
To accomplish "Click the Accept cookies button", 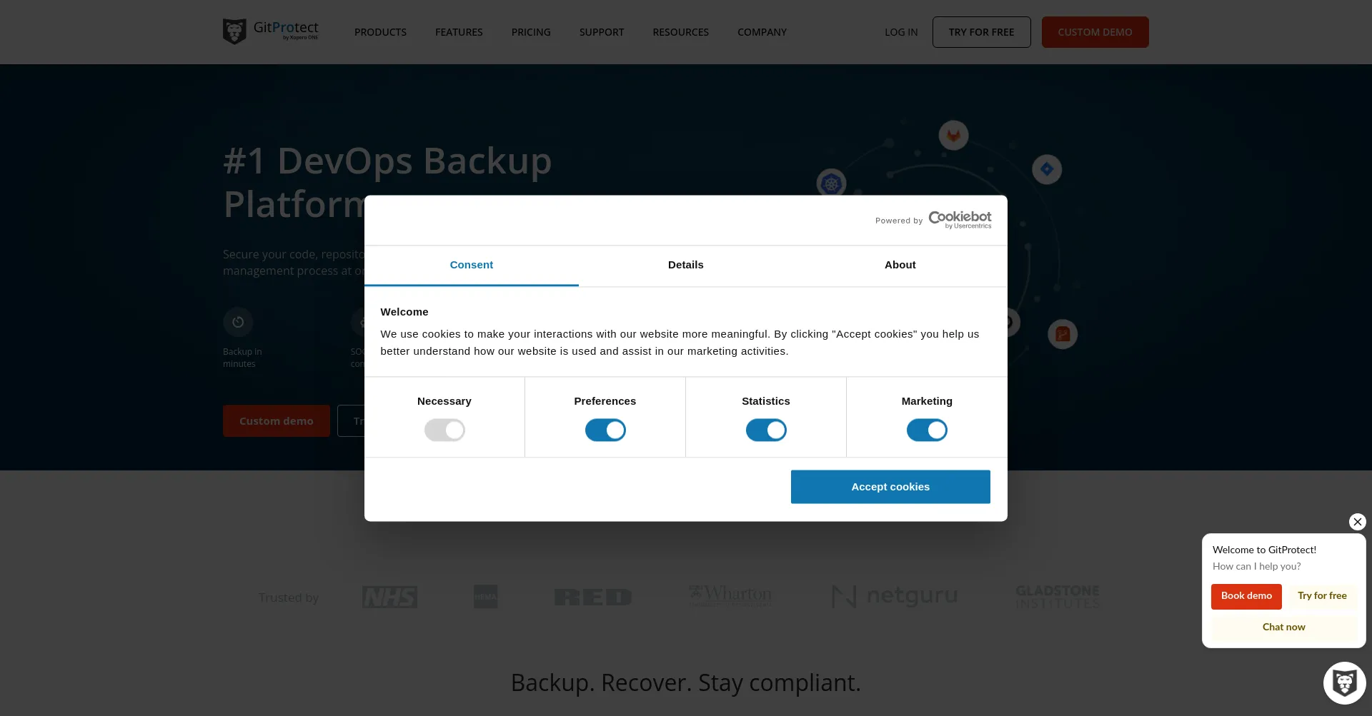I will 890,486.
